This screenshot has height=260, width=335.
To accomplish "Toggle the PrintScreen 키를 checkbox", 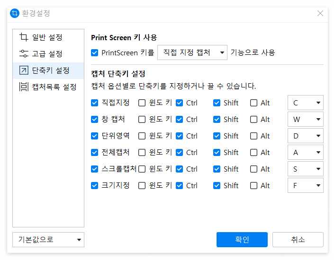I will click(94, 52).
